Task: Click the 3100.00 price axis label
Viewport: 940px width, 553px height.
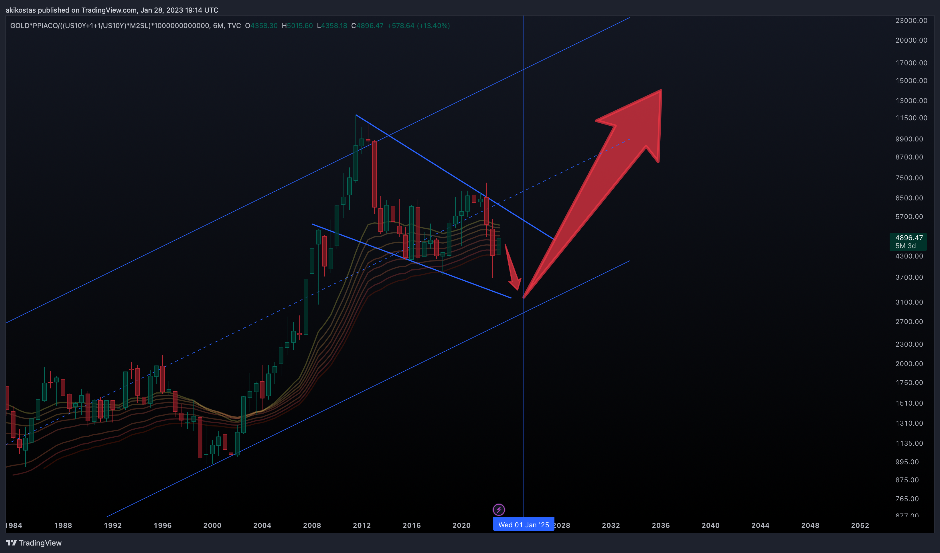Action: [909, 303]
